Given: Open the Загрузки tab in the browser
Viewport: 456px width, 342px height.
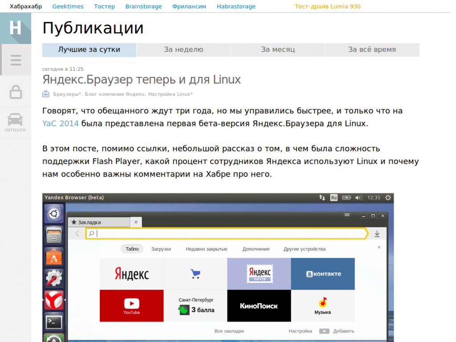Looking at the screenshot, I should [161, 249].
